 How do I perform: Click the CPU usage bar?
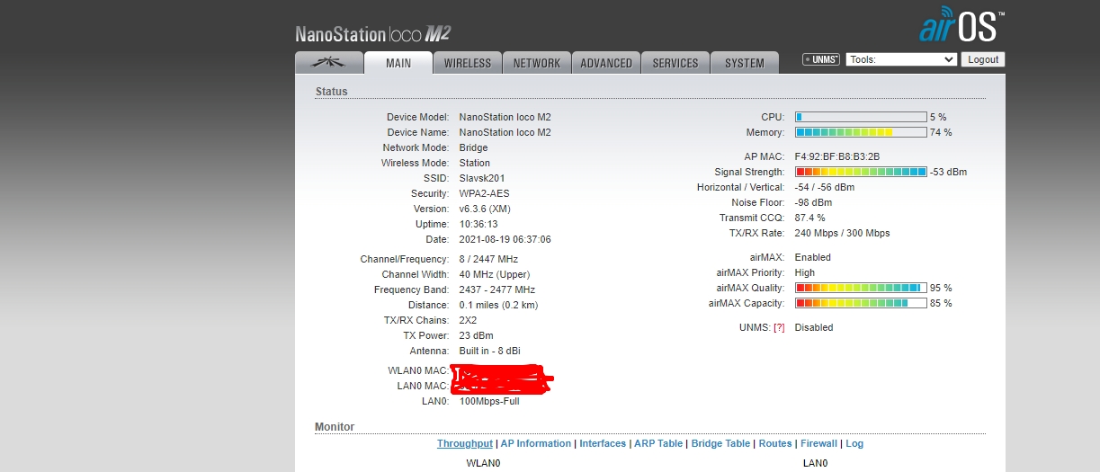(861, 117)
